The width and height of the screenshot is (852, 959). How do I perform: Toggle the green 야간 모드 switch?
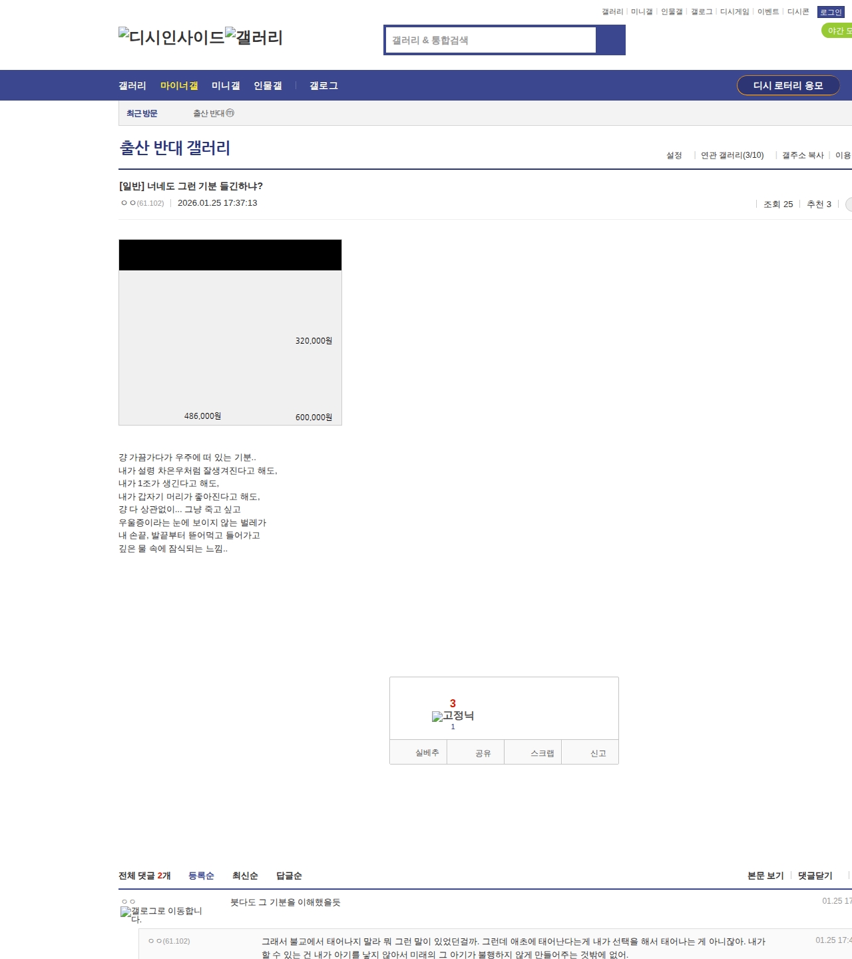pos(837,31)
